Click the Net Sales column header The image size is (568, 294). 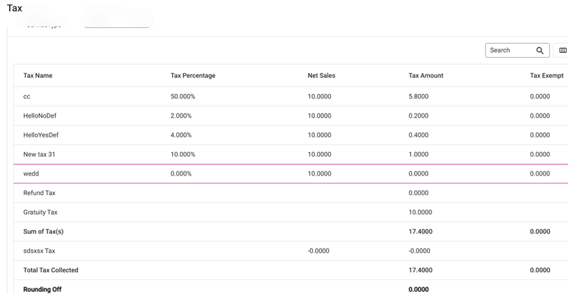pos(321,76)
